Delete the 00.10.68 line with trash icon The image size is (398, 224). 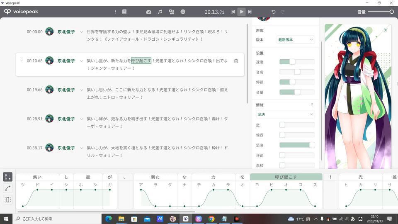coord(236,61)
